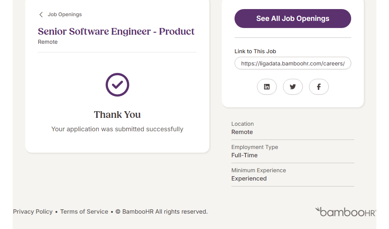Screen dimensions: 389x229
Task: Click the application submitted successfully message
Action: pos(117,129)
